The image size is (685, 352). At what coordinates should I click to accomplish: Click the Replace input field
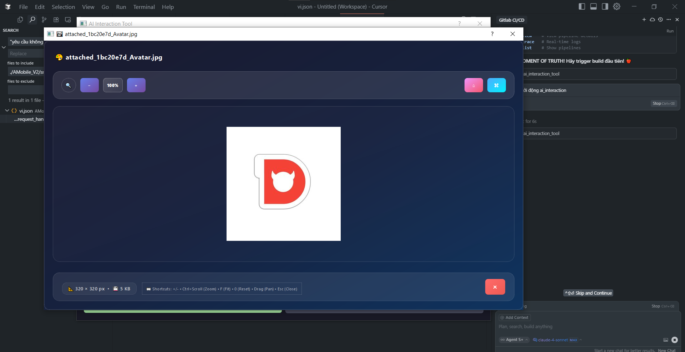pyautogui.click(x=26, y=53)
